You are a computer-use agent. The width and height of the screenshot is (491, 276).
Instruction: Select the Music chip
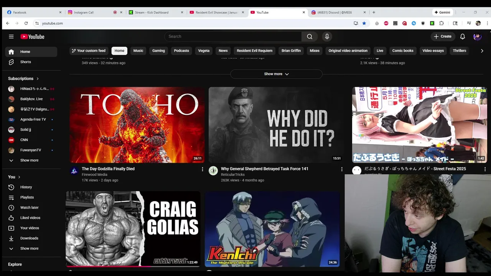pos(138,51)
